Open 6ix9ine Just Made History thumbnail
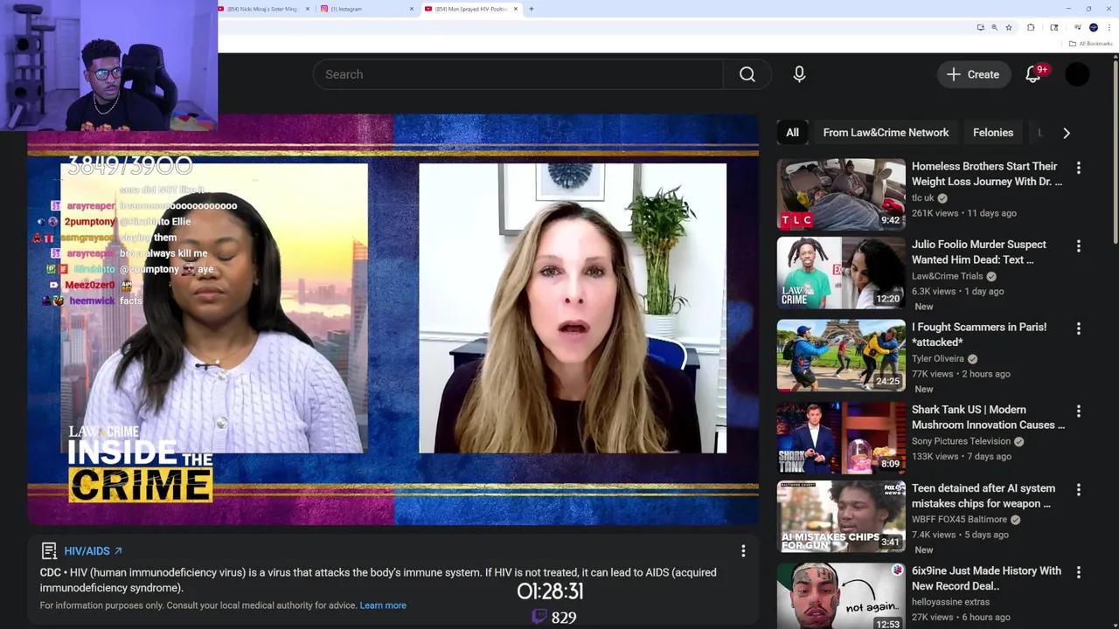This screenshot has height=629, width=1119. coord(841,597)
